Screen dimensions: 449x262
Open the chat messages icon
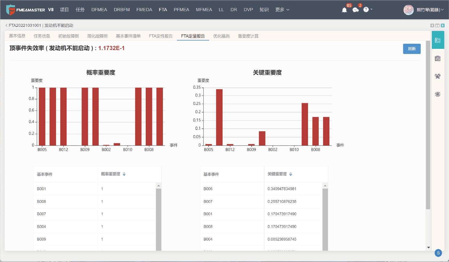pos(356,10)
